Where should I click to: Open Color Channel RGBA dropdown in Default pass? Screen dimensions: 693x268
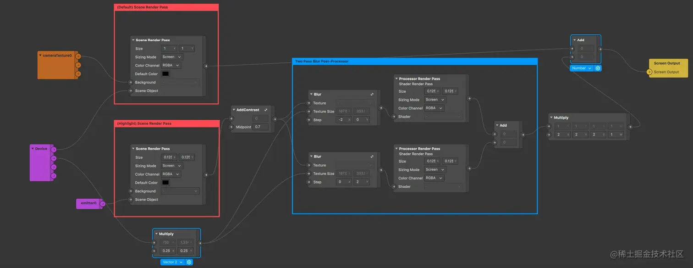pos(171,65)
